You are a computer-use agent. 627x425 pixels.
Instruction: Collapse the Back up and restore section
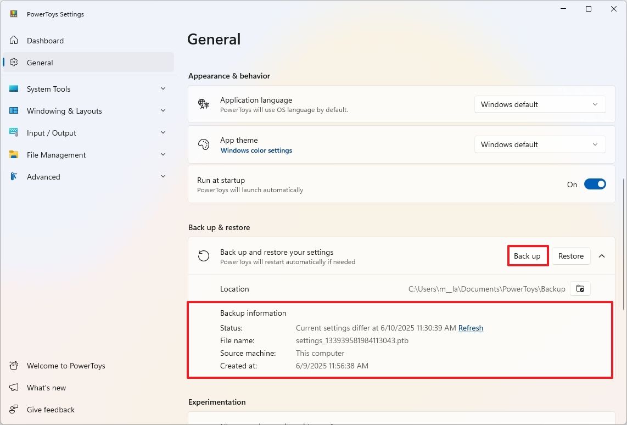[601, 256]
